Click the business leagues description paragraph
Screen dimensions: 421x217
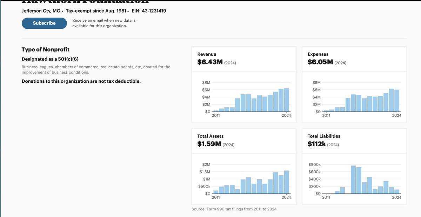pyautogui.click(x=96, y=69)
